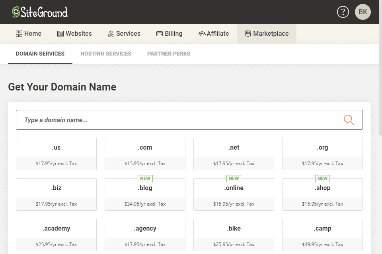Click the SiteGround logo

point(39,12)
